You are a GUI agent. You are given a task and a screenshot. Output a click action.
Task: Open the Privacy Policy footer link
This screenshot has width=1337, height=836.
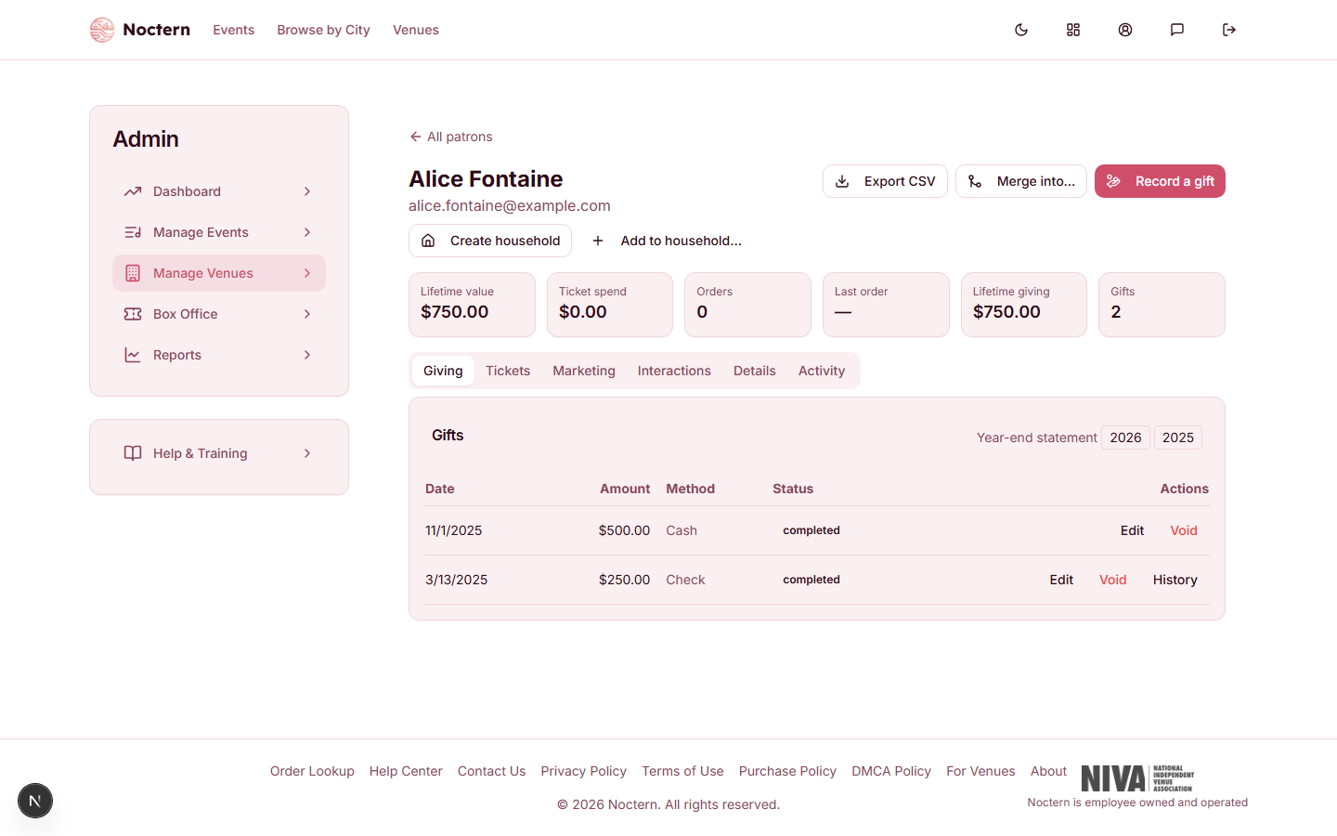pyautogui.click(x=584, y=771)
